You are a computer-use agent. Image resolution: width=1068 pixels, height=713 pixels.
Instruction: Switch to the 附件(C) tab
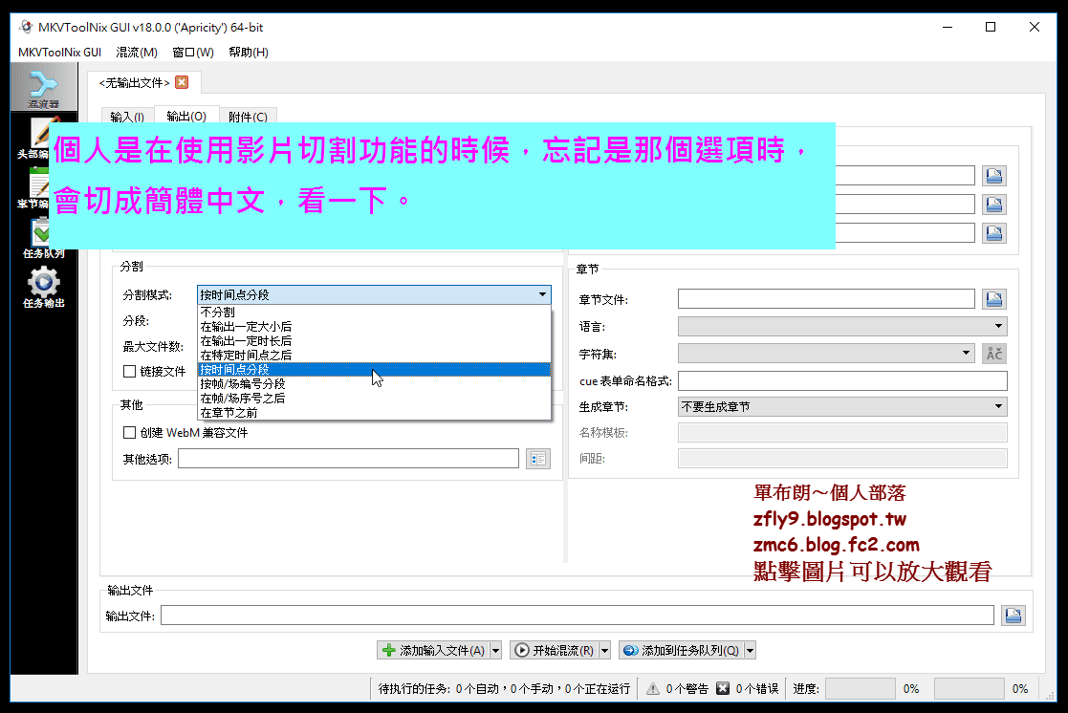[248, 117]
